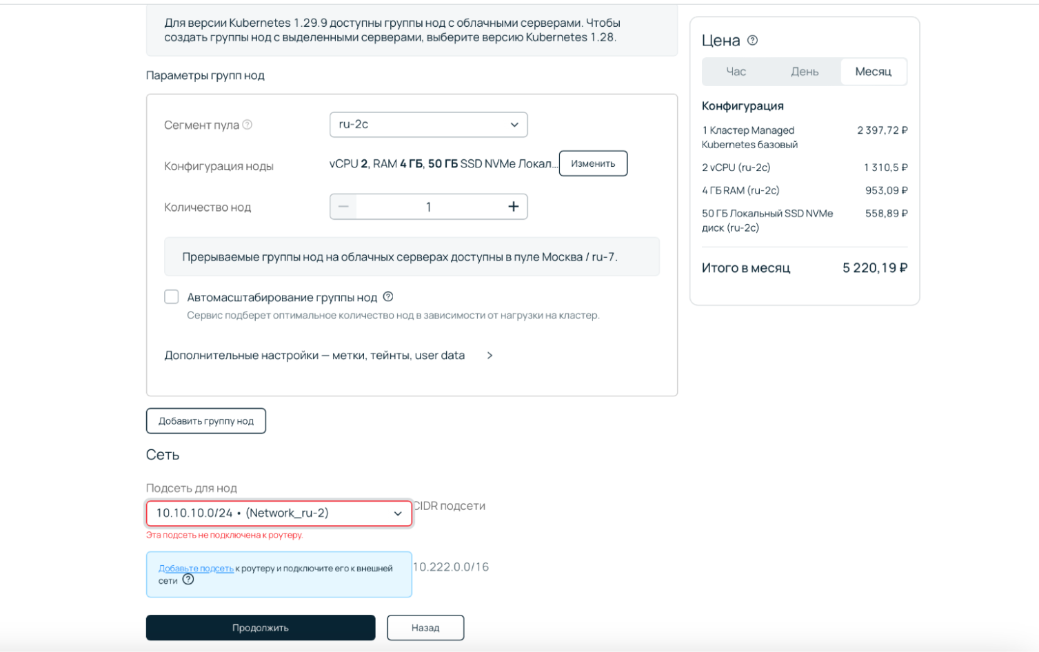
Task: Click help icon next to Автомасштабирование группы нод
Action: (x=388, y=297)
